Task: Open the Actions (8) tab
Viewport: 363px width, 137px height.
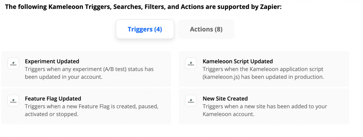Action: click(x=206, y=29)
